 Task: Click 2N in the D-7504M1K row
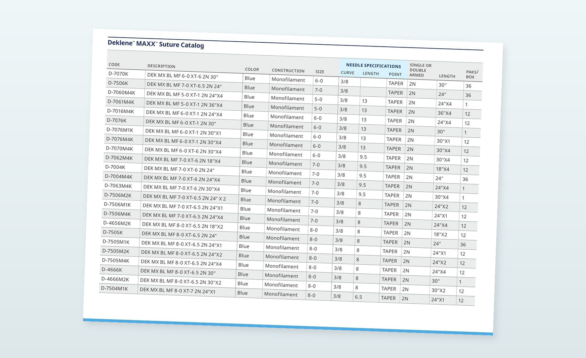[405, 298]
